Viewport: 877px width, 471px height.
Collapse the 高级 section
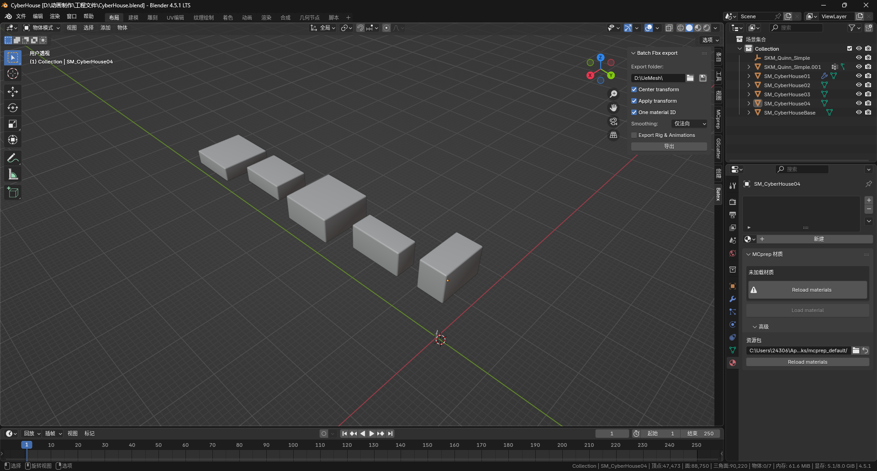[755, 327]
